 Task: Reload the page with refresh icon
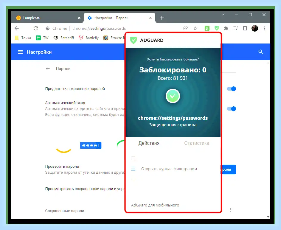point(36,28)
